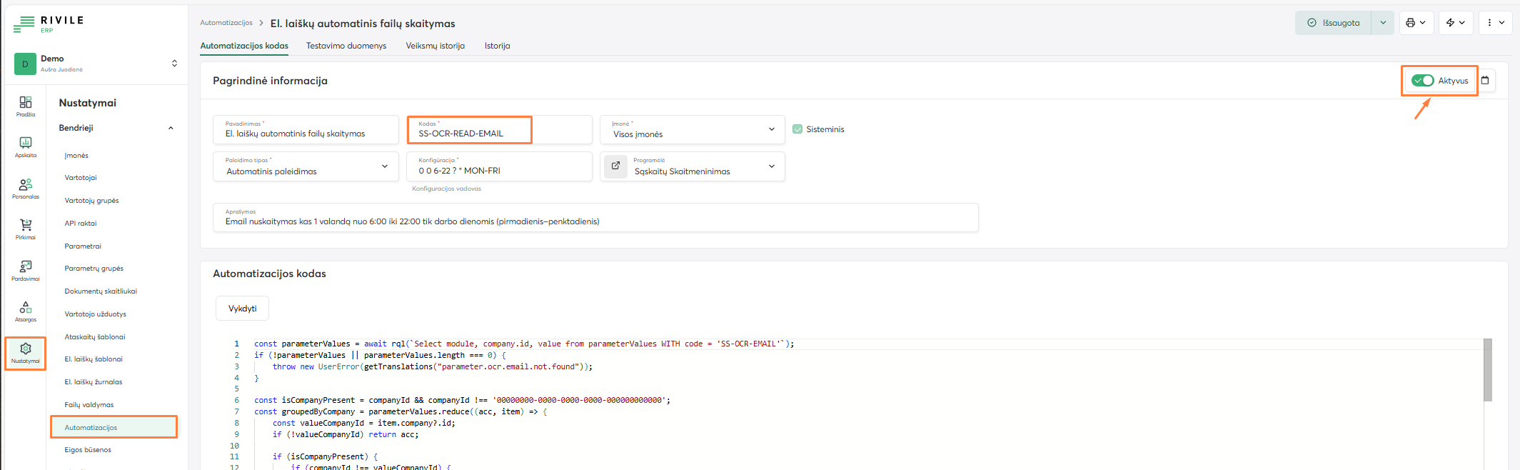Viewport: 1520px width, 470px height.
Task: Disable the Aktyvus toggle switch
Action: (1422, 81)
